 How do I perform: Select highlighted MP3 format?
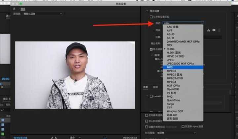point(183,67)
